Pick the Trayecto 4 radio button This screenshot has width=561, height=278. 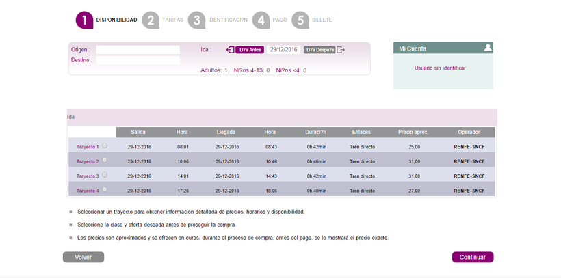coord(105,189)
